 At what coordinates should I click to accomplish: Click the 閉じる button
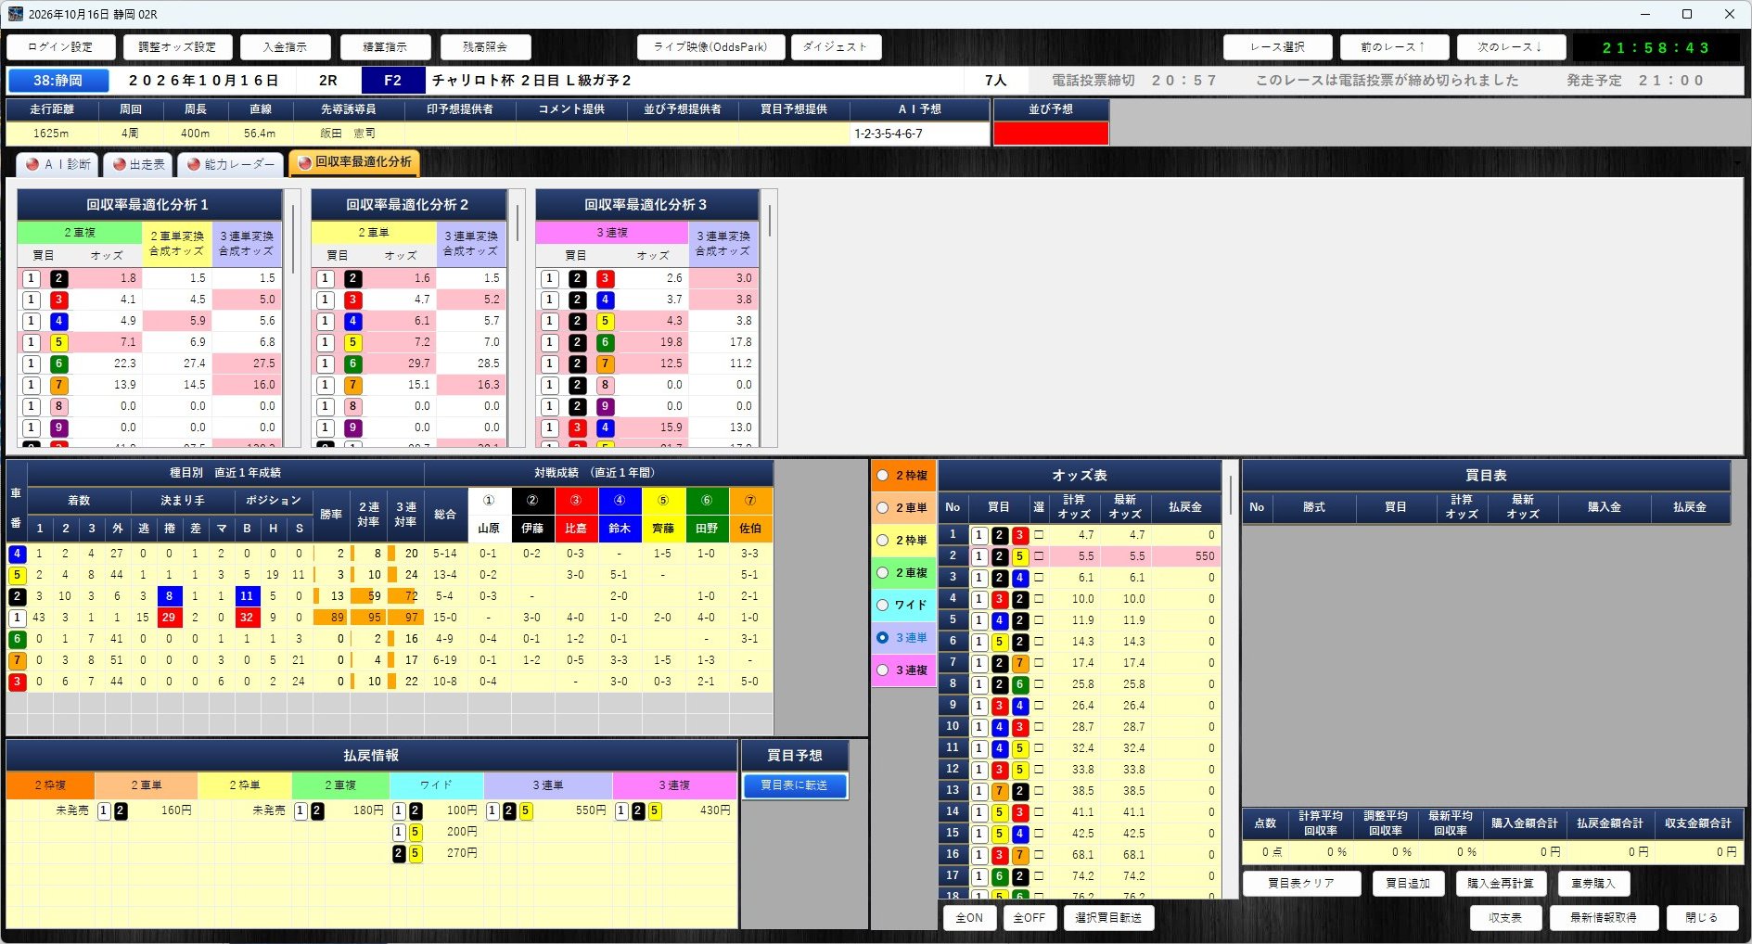pyautogui.click(x=1701, y=918)
